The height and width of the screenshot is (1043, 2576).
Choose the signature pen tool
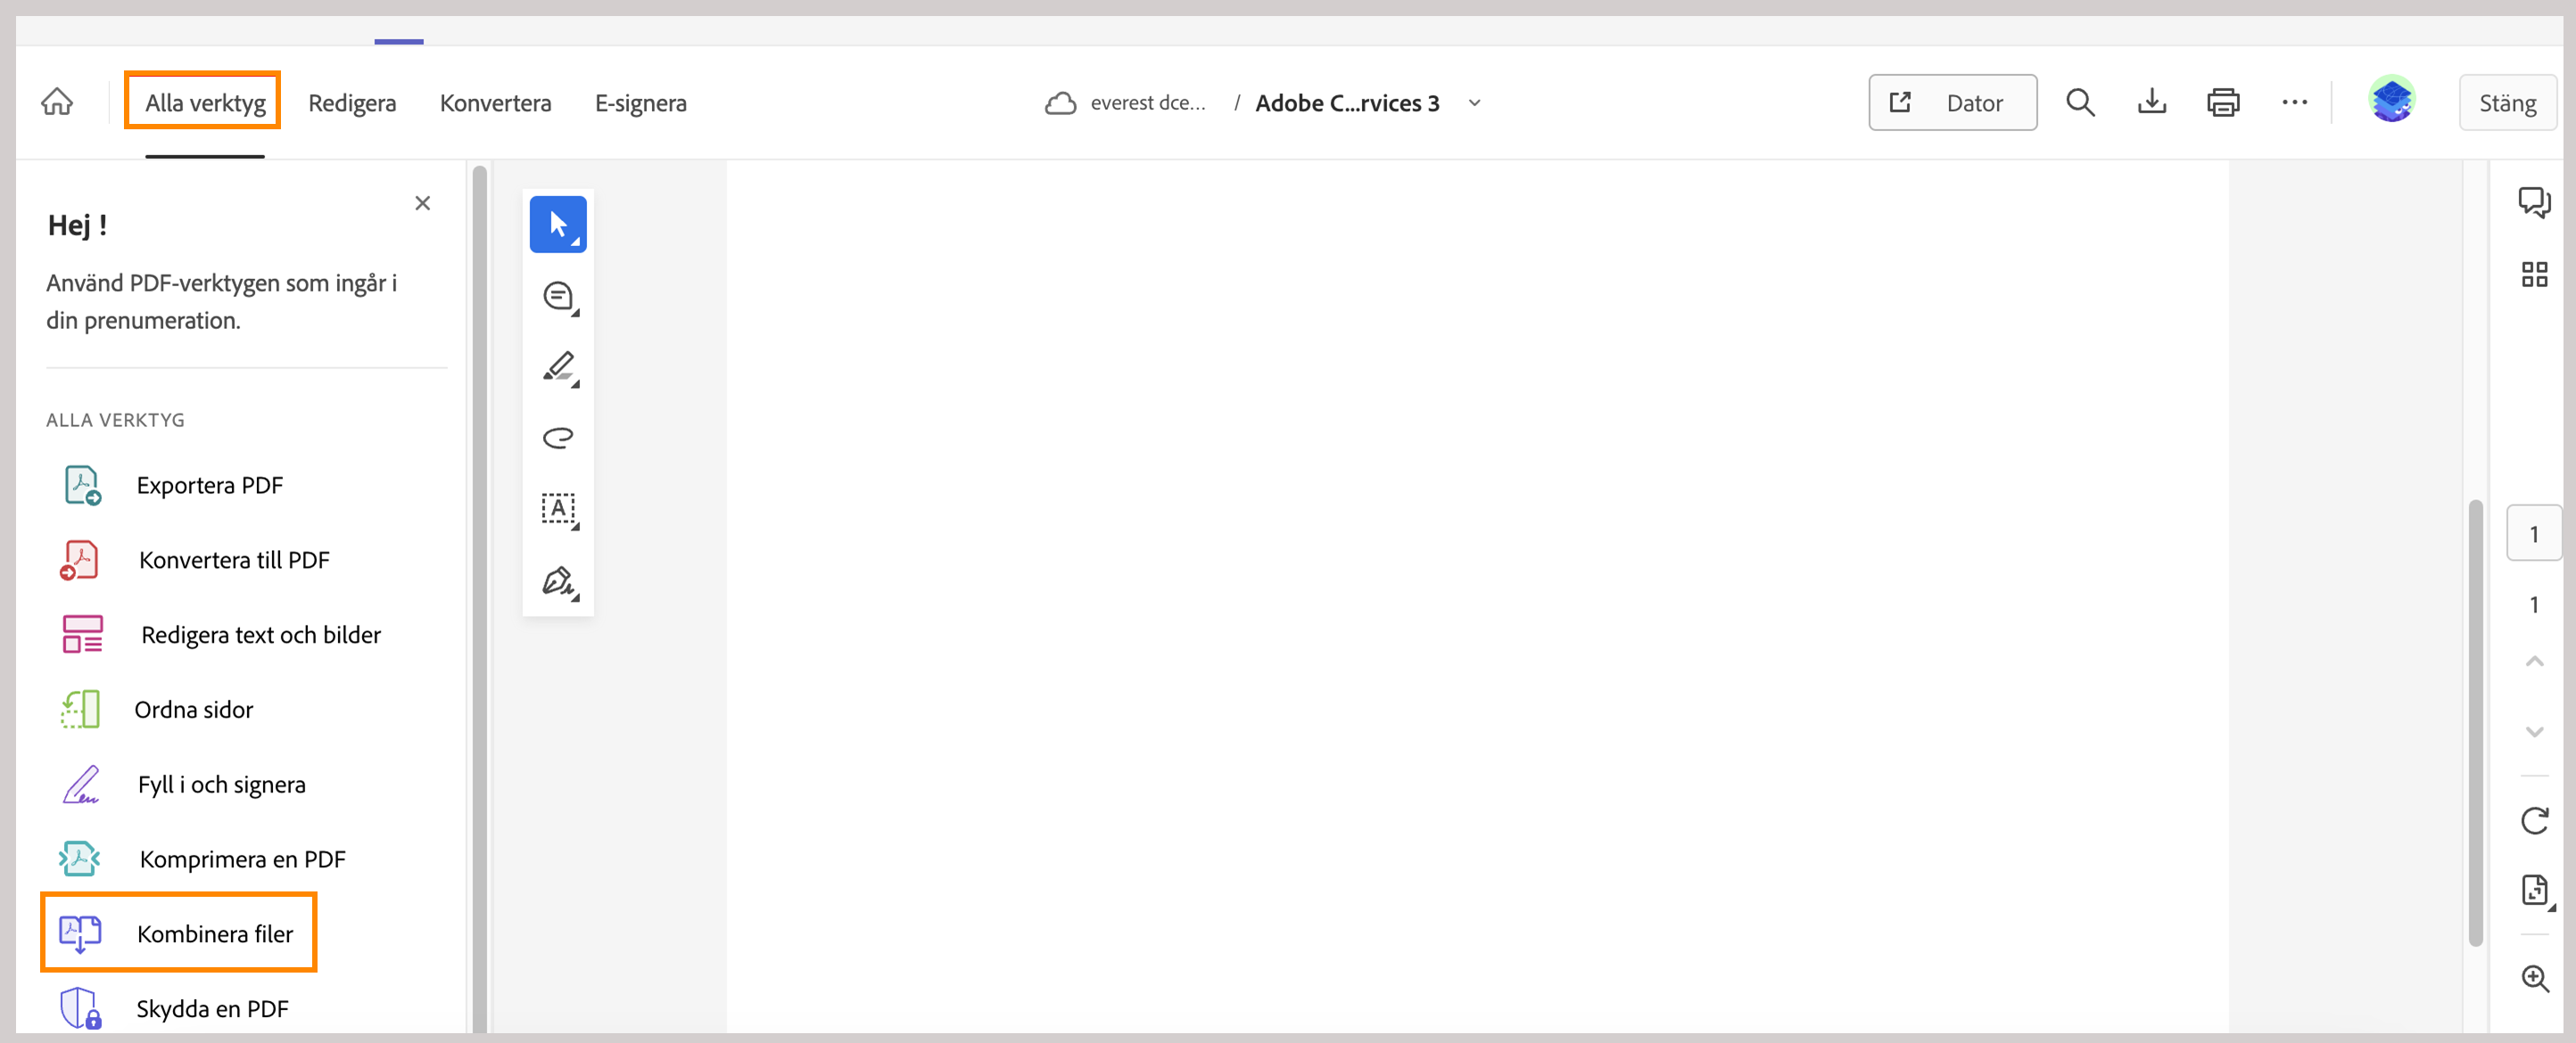tap(558, 581)
